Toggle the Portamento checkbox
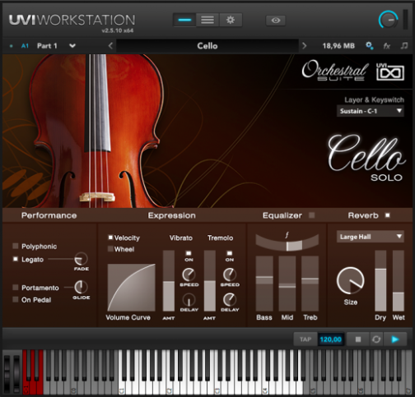The image size is (415, 397). (16, 288)
